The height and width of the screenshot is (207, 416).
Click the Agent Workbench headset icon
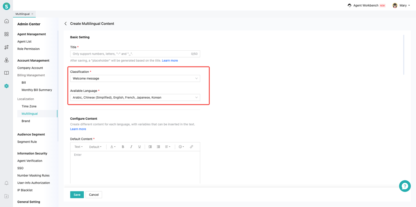click(x=349, y=6)
